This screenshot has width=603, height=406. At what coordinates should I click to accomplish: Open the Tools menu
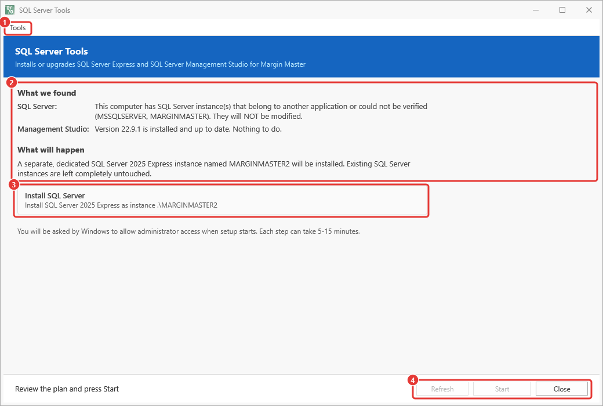[18, 28]
